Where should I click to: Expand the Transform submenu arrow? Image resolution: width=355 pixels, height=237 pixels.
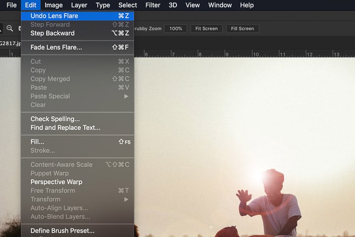pyautogui.click(x=126, y=199)
